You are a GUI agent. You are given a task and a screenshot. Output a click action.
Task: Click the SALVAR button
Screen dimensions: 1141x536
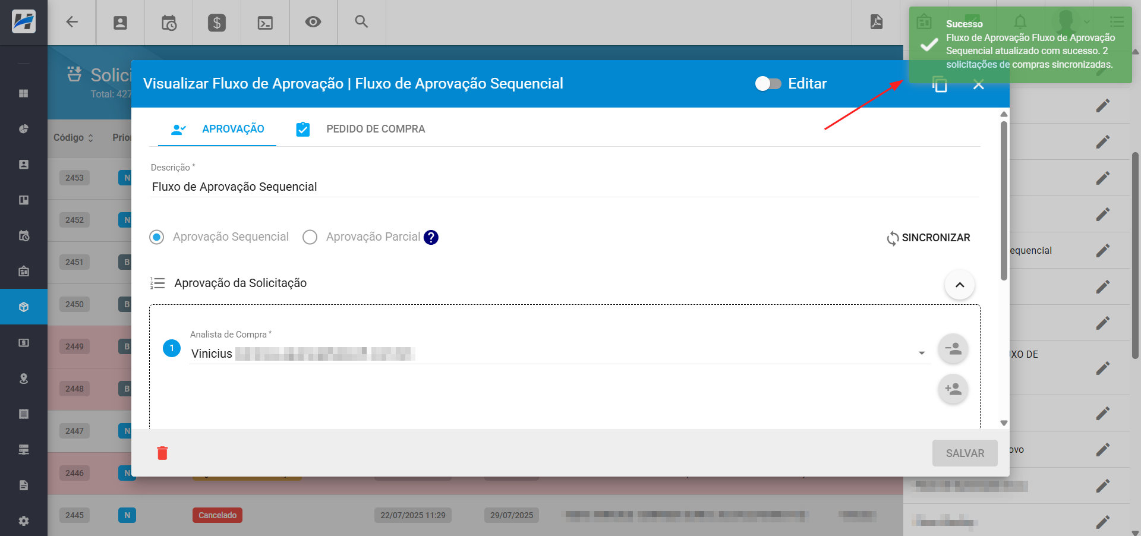pyautogui.click(x=965, y=453)
